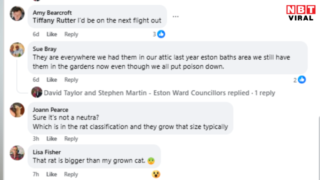Reply to Amy Bearcroft's comment
320x180 pixels.
click(71, 34)
